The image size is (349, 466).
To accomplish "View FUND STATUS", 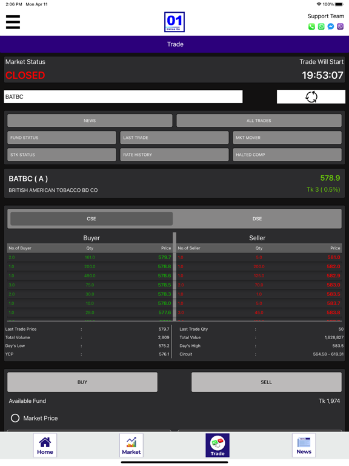I will (x=61, y=138).
